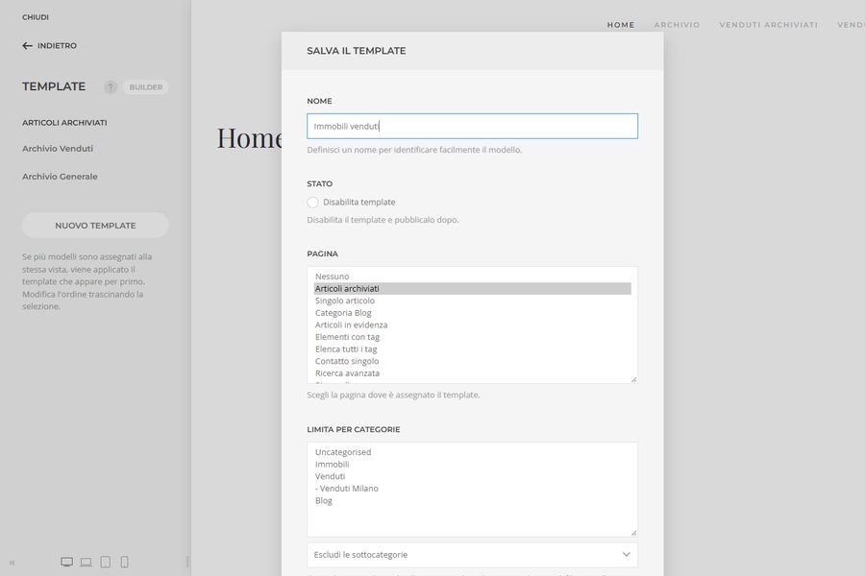Select Blog category

tap(472, 500)
